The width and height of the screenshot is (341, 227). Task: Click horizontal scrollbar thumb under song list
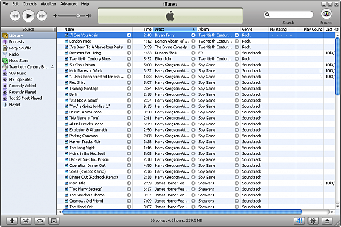pos(182,212)
